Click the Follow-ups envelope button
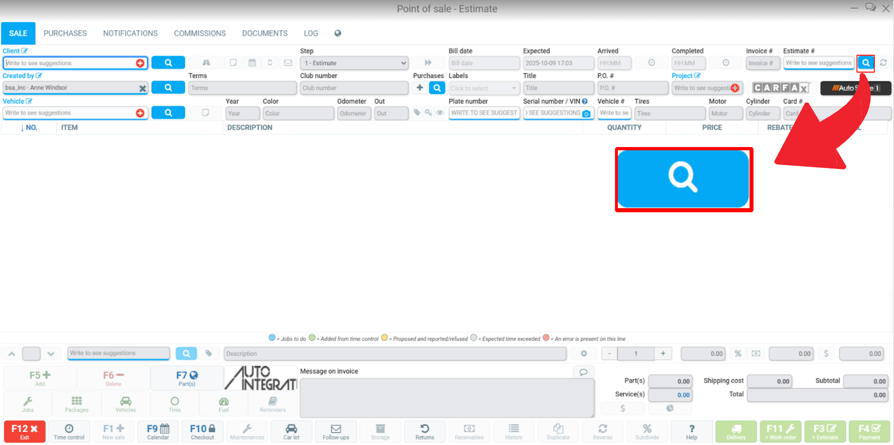 (336, 432)
